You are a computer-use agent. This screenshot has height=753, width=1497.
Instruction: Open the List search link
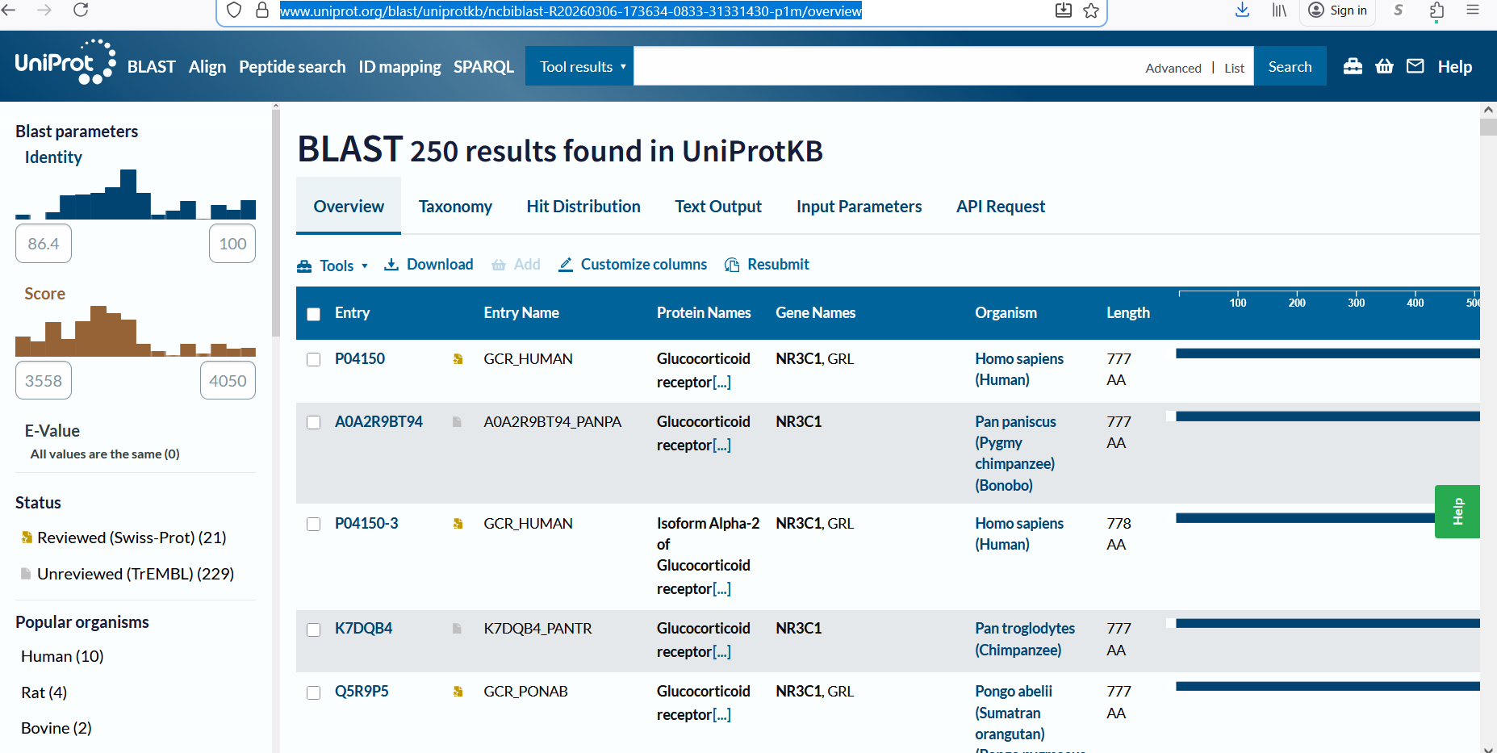coord(1234,68)
